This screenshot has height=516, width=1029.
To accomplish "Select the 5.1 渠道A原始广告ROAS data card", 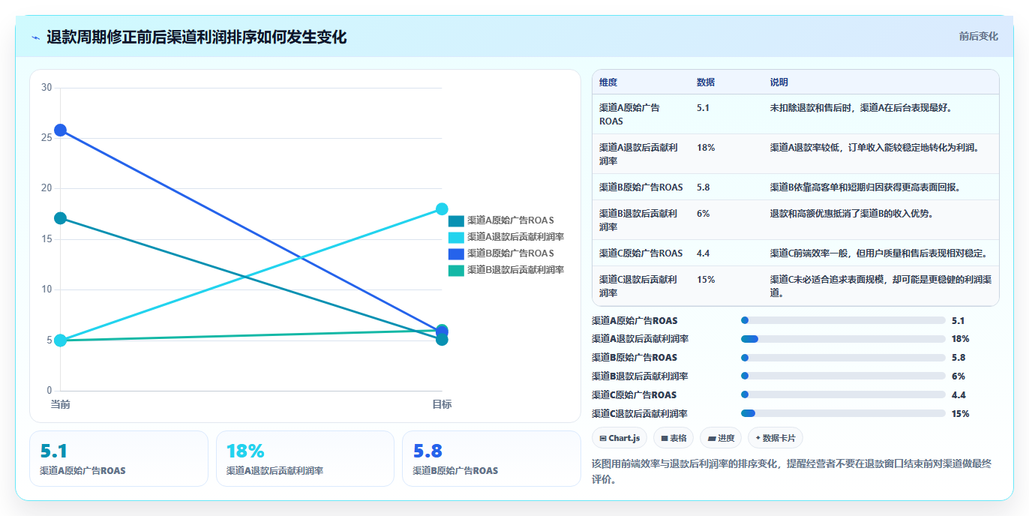I will [118, 458].
